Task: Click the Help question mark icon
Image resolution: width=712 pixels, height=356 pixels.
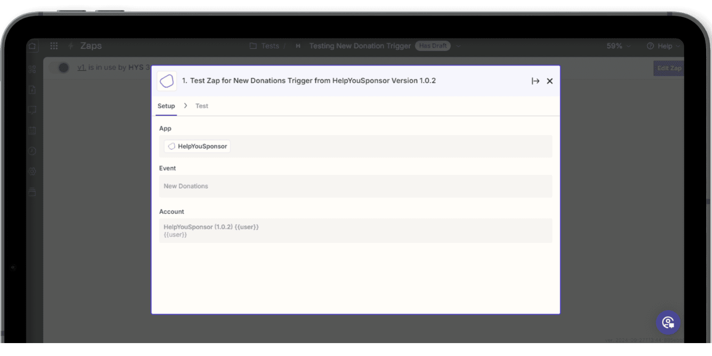Action: tap(650, 46)
